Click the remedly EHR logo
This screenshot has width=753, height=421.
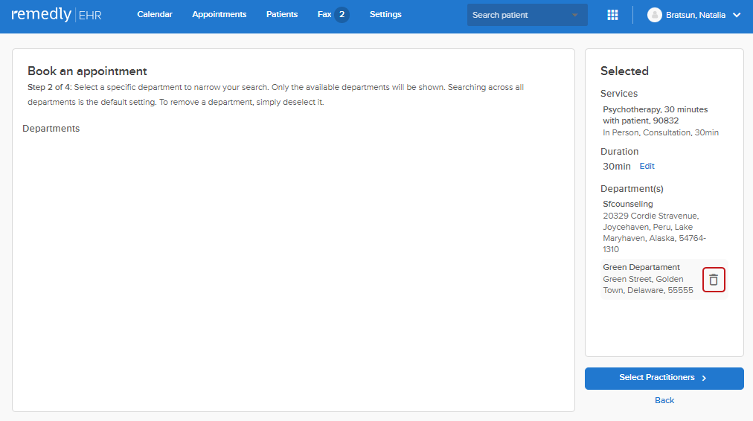point(57,14)
